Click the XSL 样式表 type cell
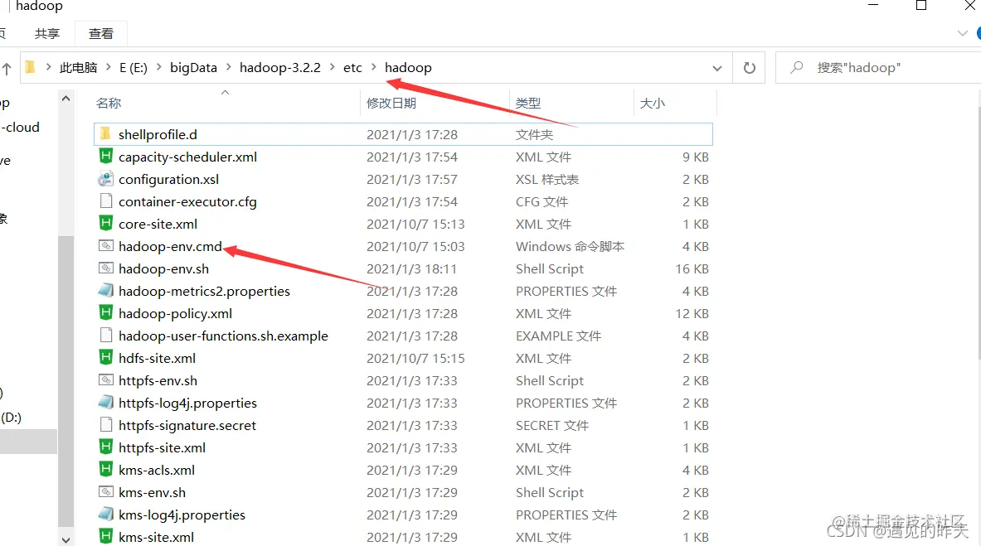 point(546,180)
